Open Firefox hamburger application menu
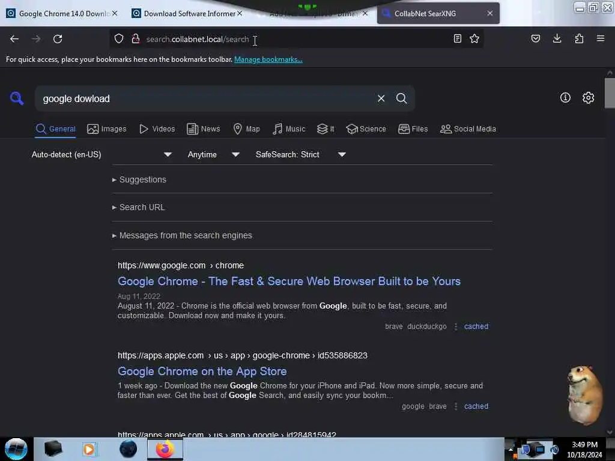Screen dimensions: 615x461 (601, 38)
